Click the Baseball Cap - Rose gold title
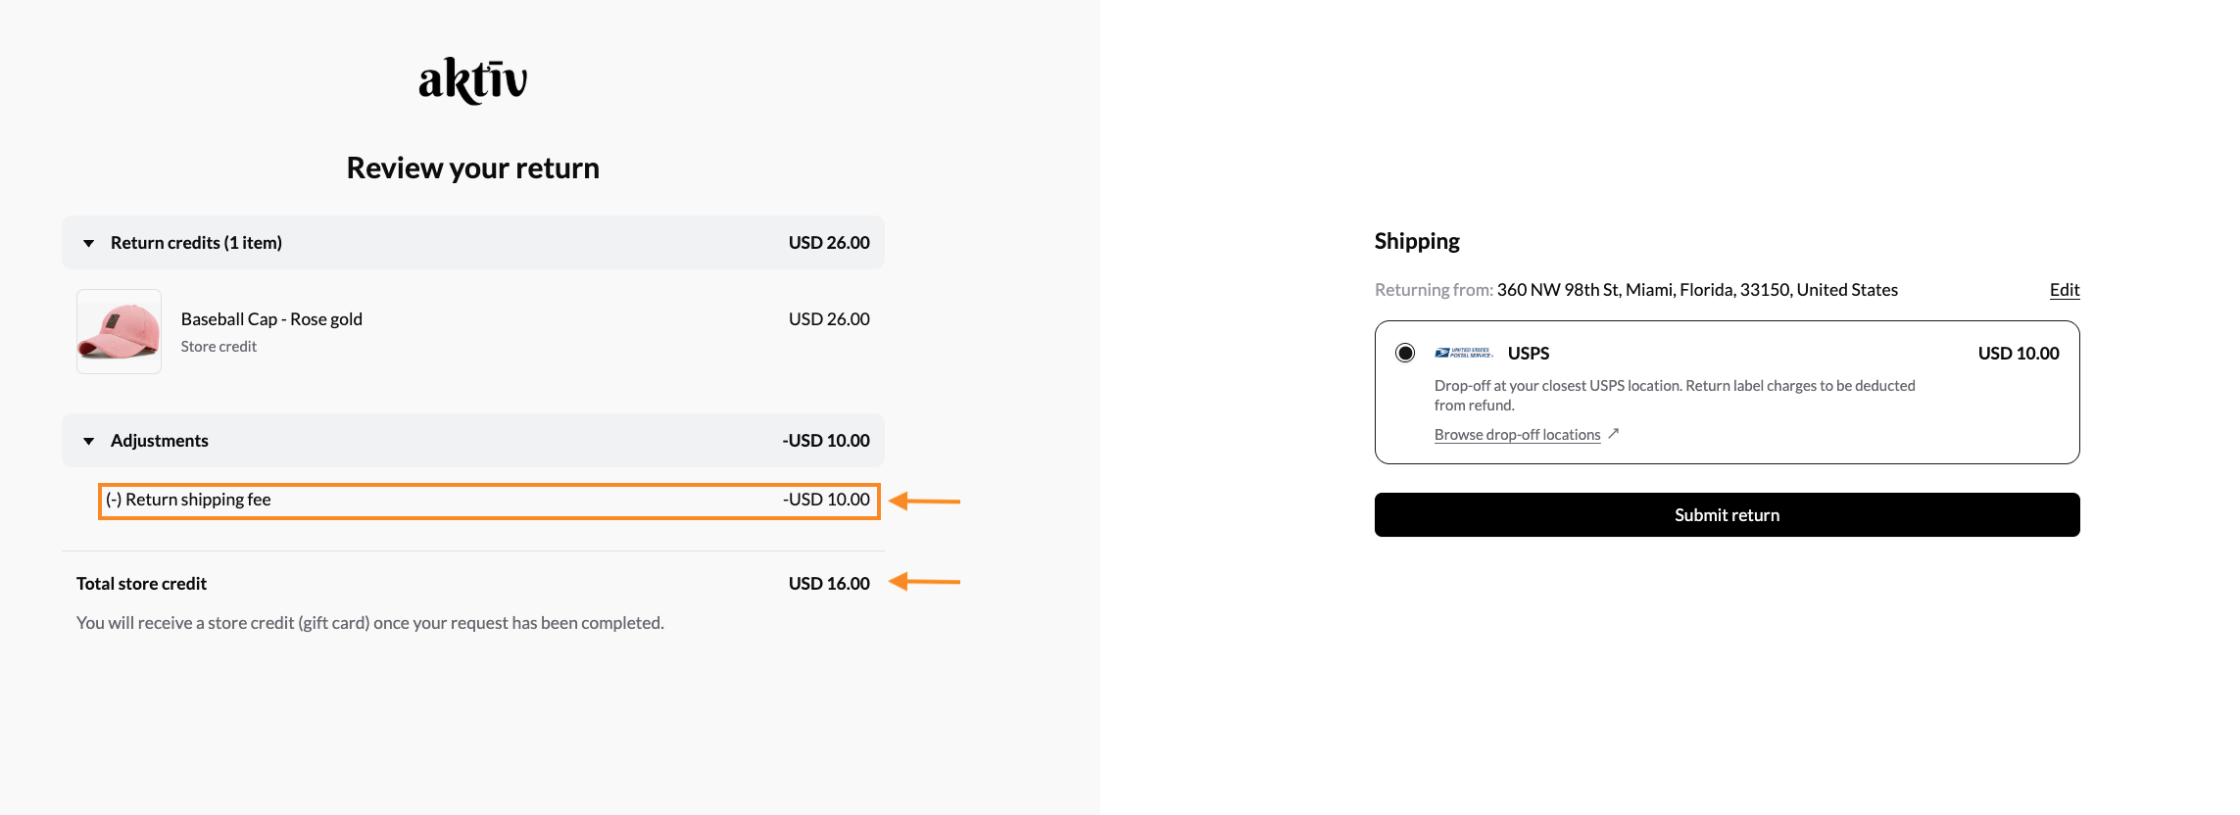 point(271,319)
